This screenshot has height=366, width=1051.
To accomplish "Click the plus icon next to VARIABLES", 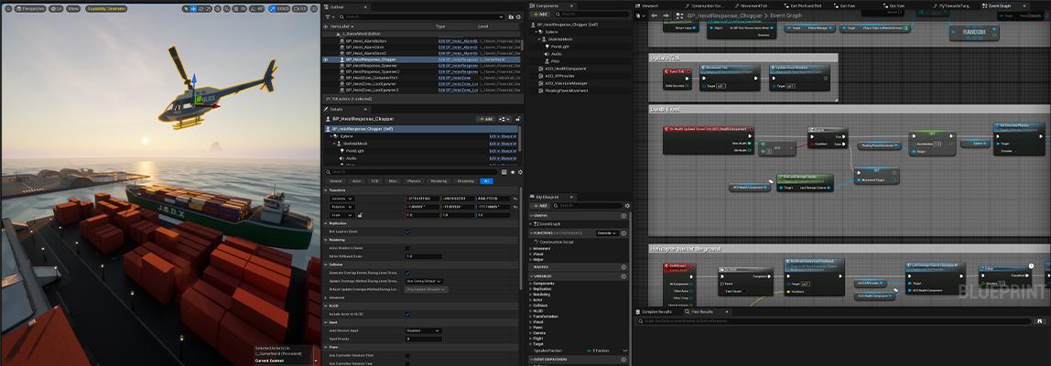I will tap(623, 276).
